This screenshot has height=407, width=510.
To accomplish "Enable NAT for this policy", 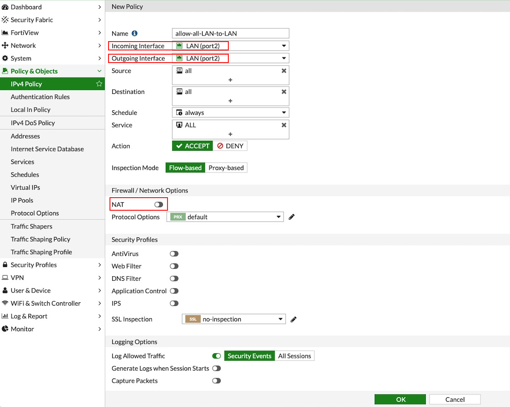I will (158, 204).
